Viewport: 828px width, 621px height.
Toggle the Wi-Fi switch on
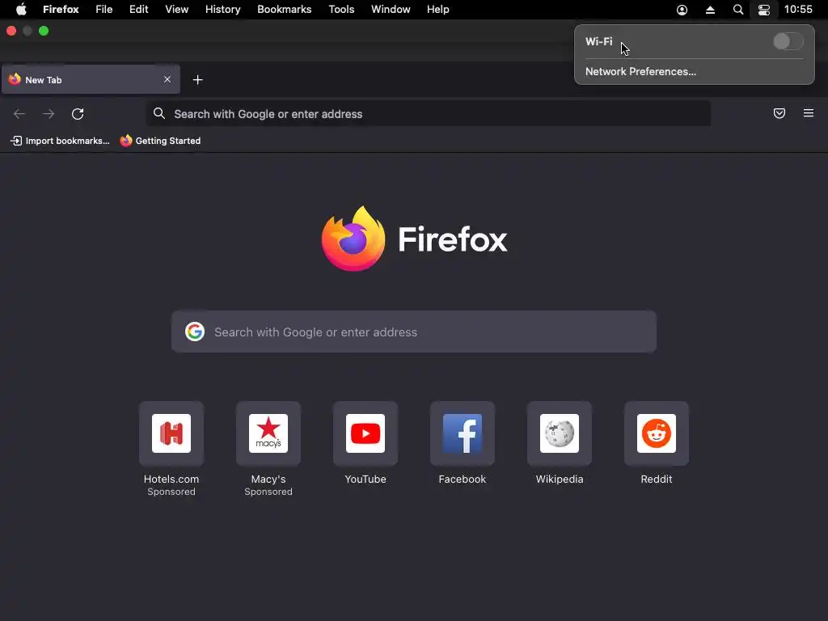788,41
